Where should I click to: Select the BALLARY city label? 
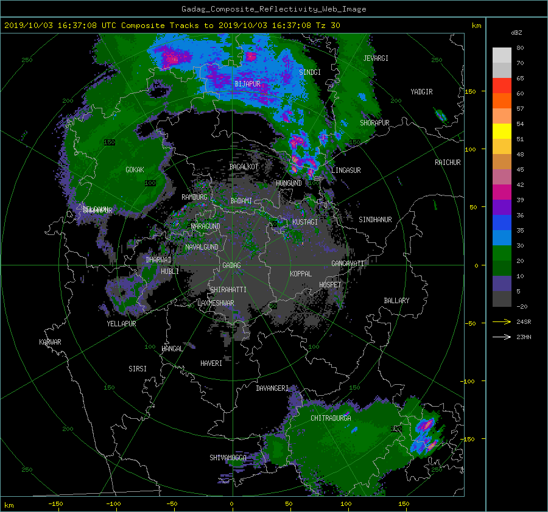click(396, 301)
